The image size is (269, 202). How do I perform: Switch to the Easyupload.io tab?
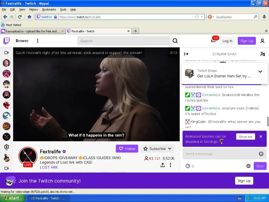[33, 31]
